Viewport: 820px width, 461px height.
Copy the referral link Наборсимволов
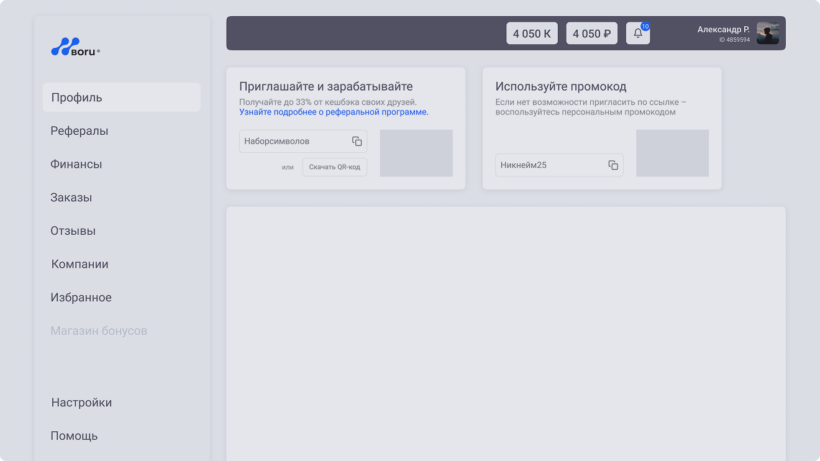[357, 142]
